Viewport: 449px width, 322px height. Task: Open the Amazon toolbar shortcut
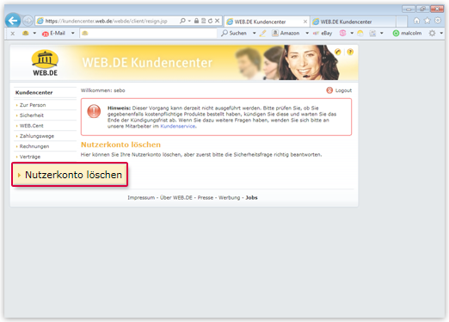[286, 34]
